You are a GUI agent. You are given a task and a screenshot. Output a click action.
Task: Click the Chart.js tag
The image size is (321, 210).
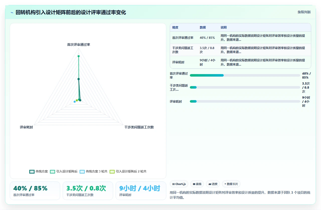(x=179, y=184)
